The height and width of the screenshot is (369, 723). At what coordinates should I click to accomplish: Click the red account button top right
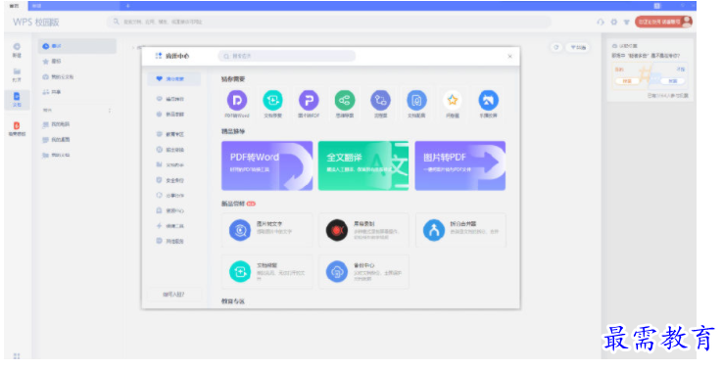pyautogui.click(x=663, y=22)
